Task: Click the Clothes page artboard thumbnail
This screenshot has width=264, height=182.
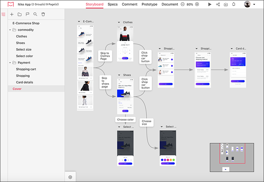Action: 125,44
